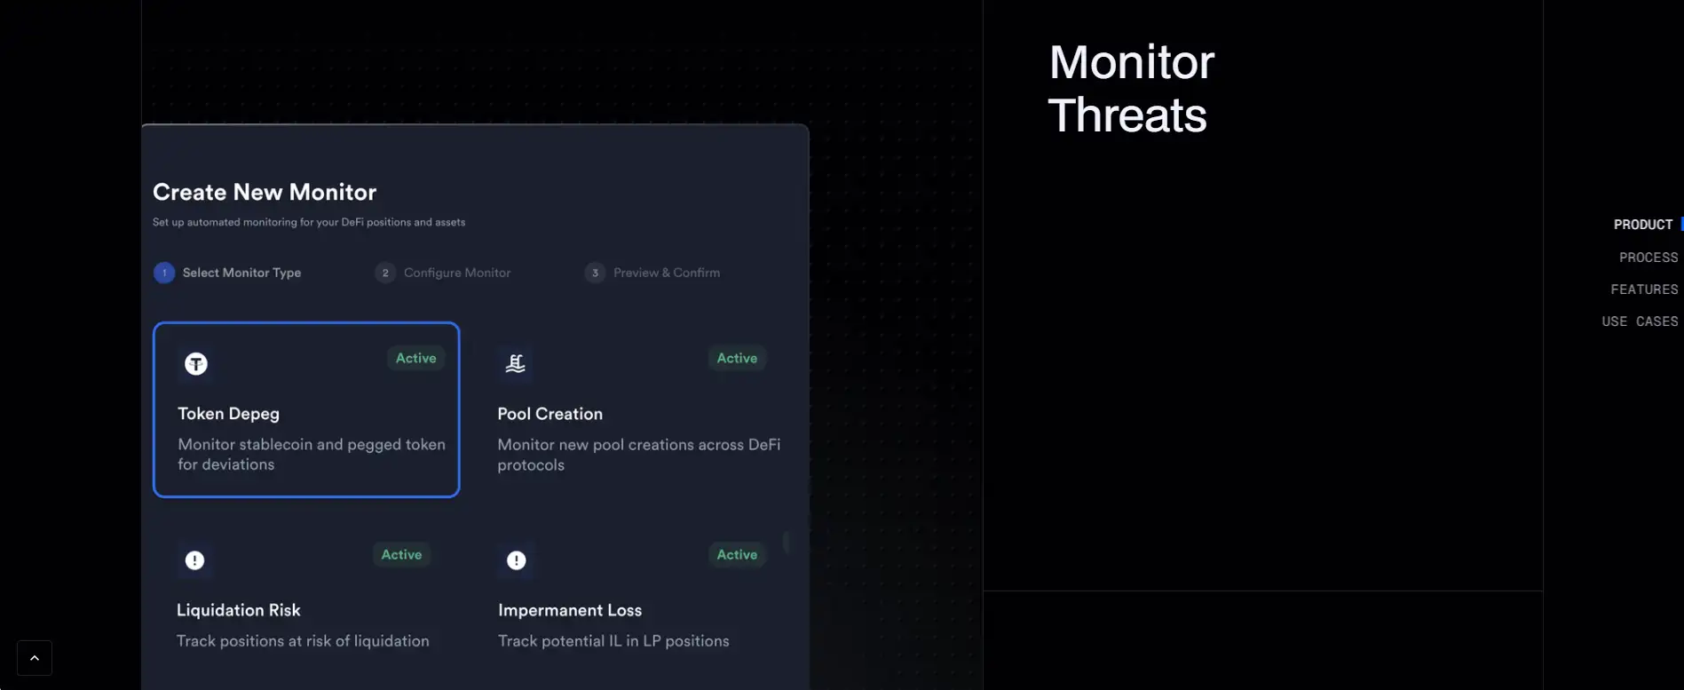The image size is (1684, 690).
Task: Toggle the Active badge on Pool Creation
Action: click(737, 358)
